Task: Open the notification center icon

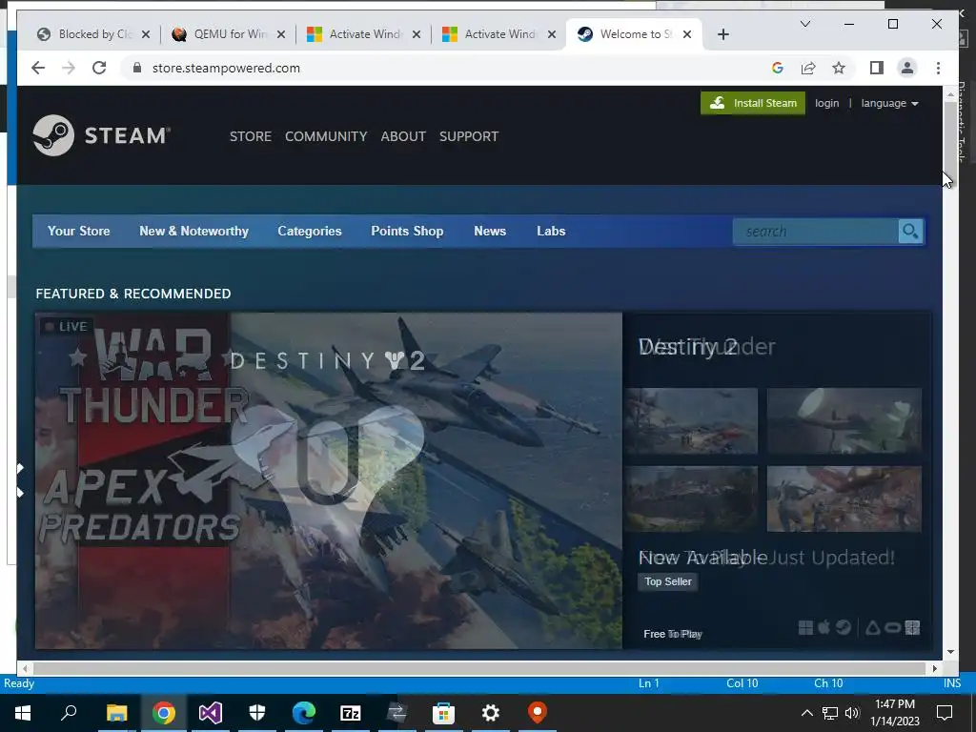Action: click(945, 713)
